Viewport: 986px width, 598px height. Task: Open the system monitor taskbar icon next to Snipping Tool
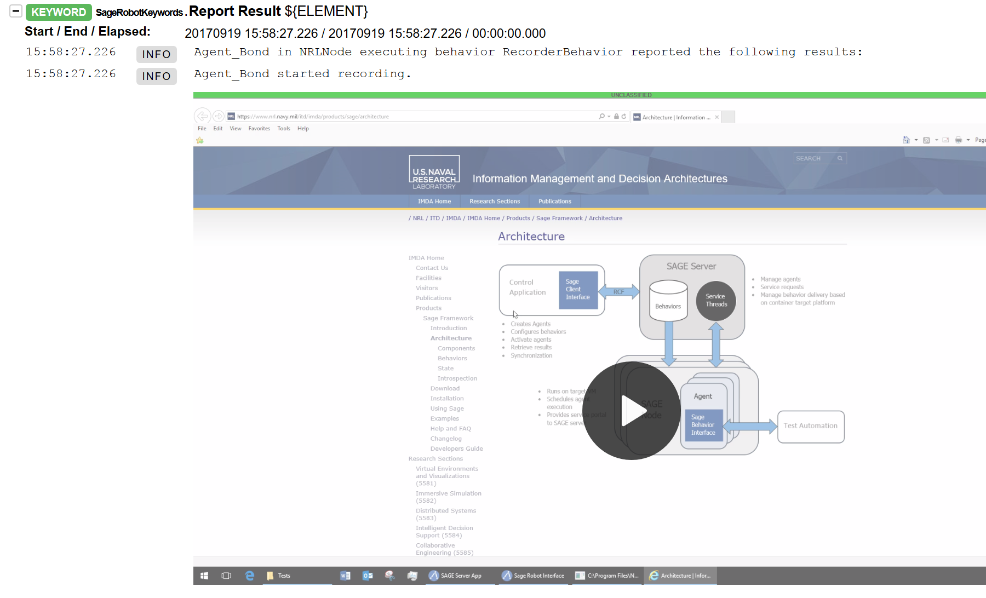point(412,576)
